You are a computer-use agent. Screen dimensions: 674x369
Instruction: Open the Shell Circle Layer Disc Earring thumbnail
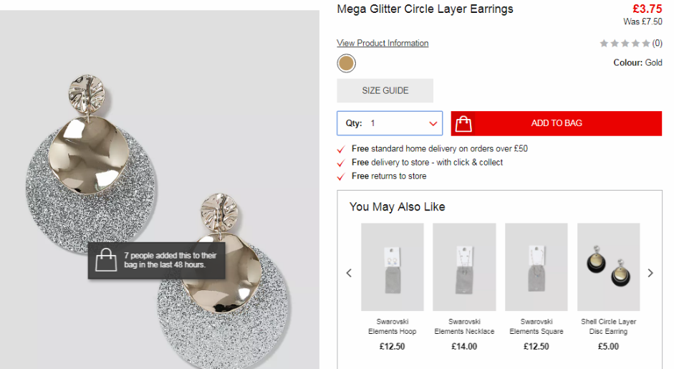609,267
